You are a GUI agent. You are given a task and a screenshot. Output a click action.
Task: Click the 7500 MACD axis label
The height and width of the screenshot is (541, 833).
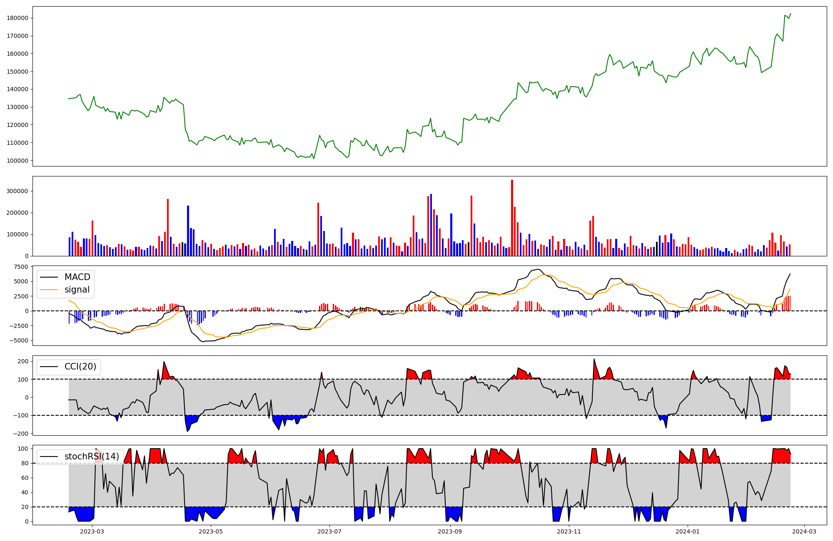(x=21, y=267)
